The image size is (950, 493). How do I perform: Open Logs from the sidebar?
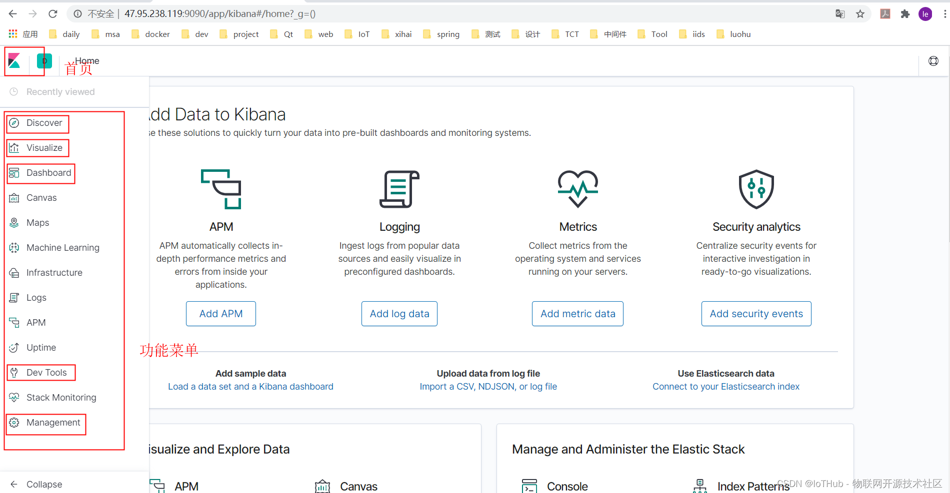36,298
